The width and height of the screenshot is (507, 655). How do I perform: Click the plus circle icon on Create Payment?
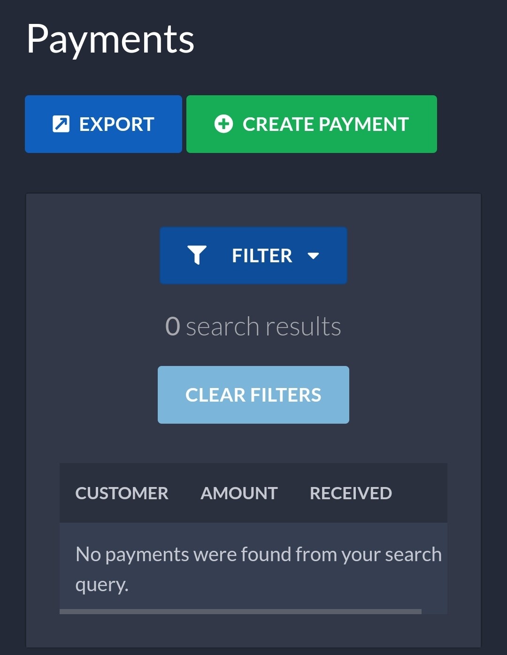pyautogui.click(x=223, y=124)
